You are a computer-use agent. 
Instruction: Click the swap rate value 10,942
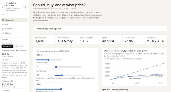tap(5, 54)
